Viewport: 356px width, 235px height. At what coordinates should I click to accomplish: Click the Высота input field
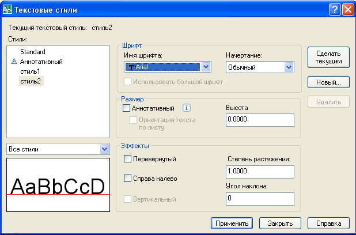pyautogui.click(x=260, y=120)
